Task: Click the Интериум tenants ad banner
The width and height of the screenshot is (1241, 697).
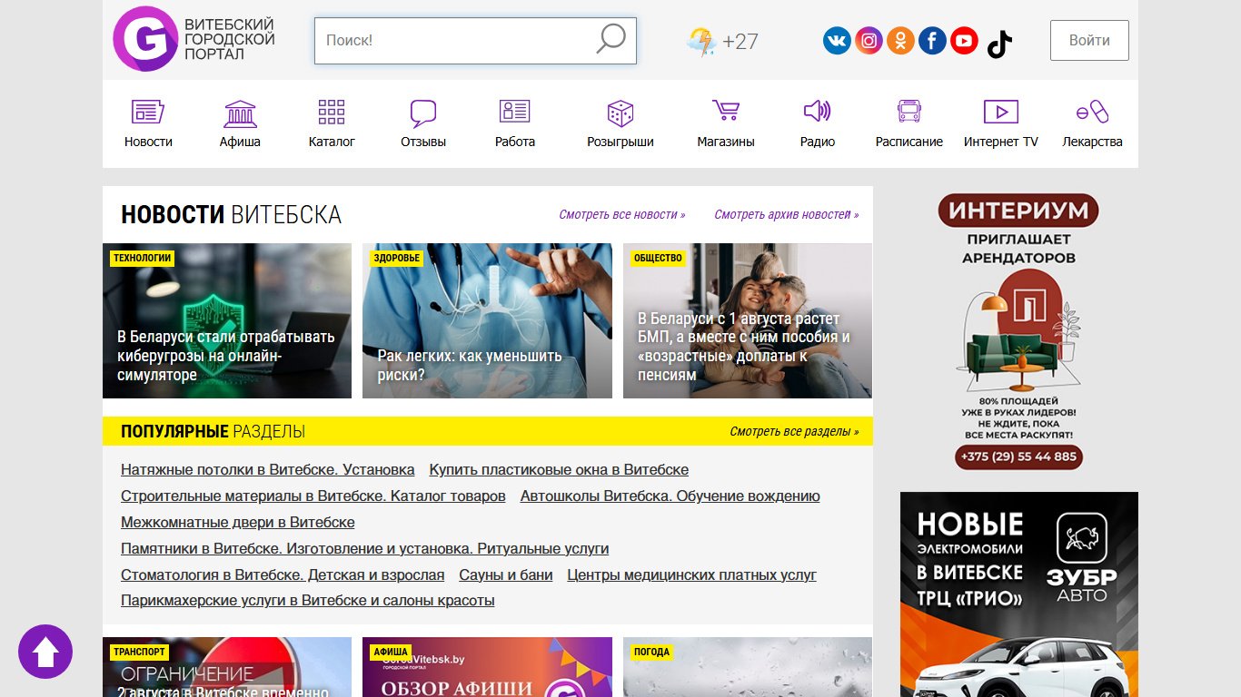Action: pyautogui.click(x=1018, y=331)
